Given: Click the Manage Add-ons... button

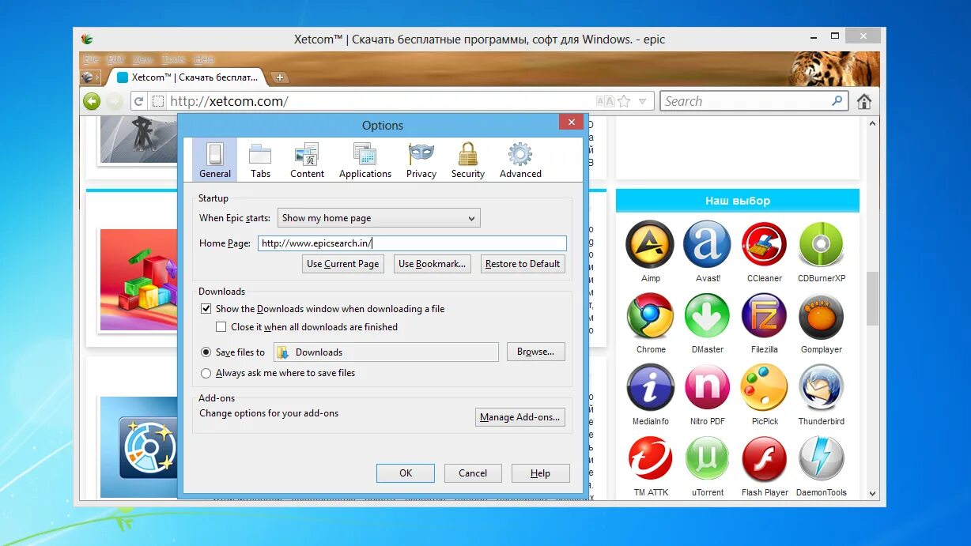Looking at the screenshot, I should coord(520,417).
